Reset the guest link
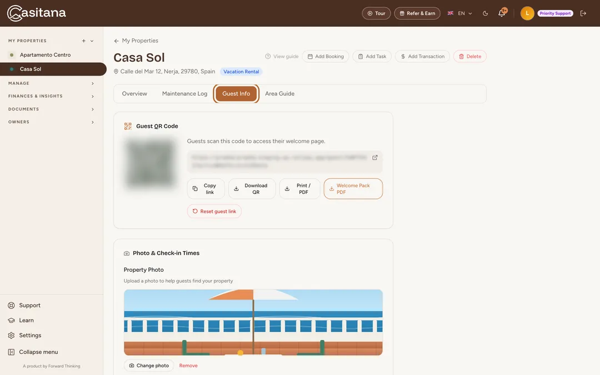The width and height of the screenshot is (600, 375). pyautogui.click(x=214, y=211)
